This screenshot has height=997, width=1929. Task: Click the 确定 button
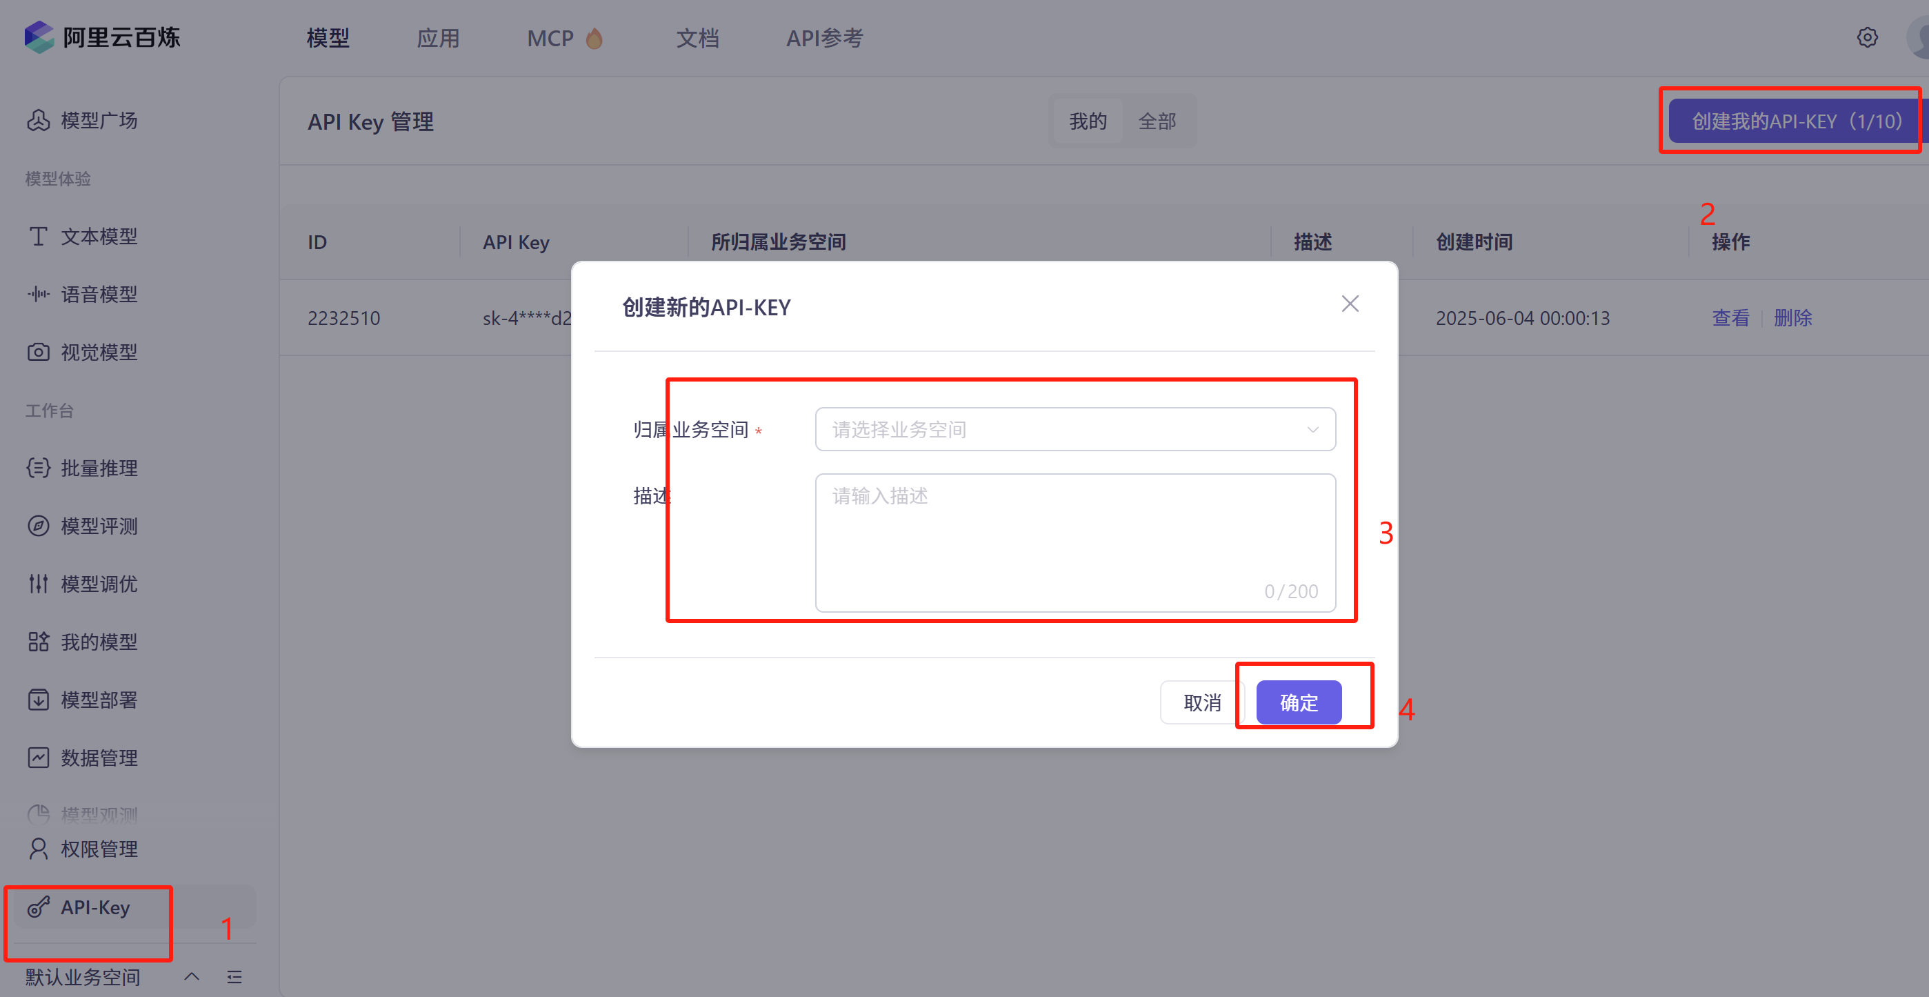click(x=1298, y=702)
